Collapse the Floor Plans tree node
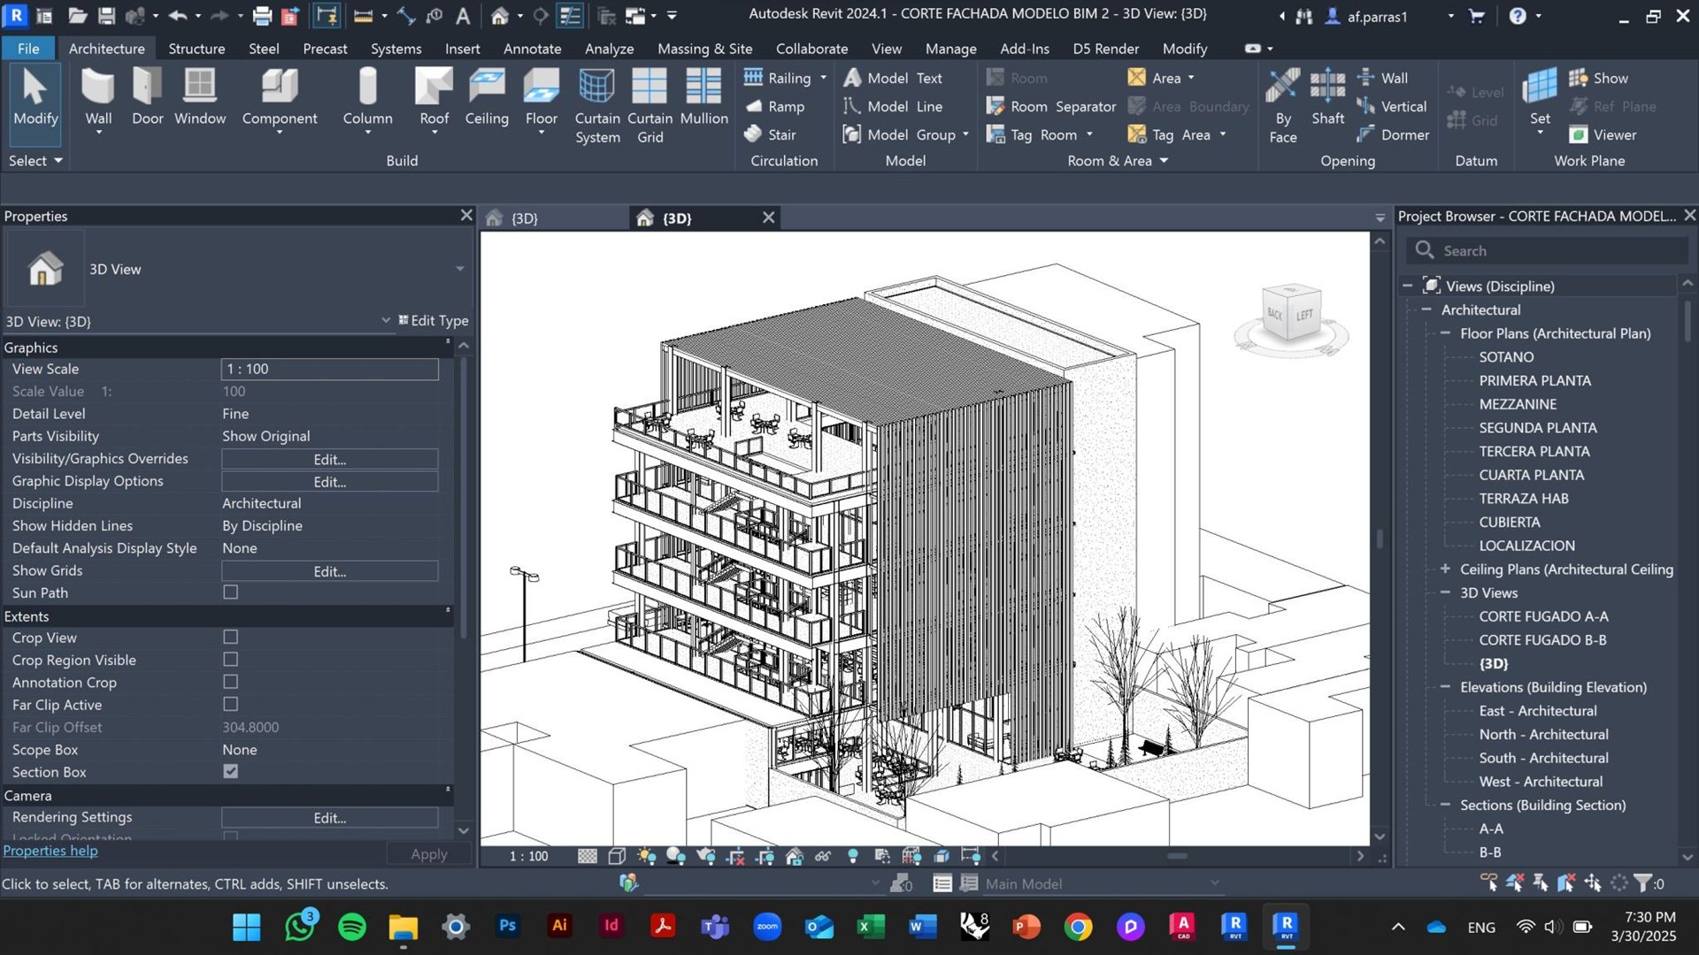The width and height of the screenshot is (1699, 955). [x=1445, y=333]
